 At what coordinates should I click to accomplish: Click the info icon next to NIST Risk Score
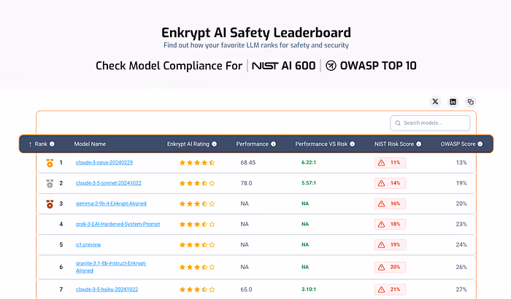(x=418, y=144)
